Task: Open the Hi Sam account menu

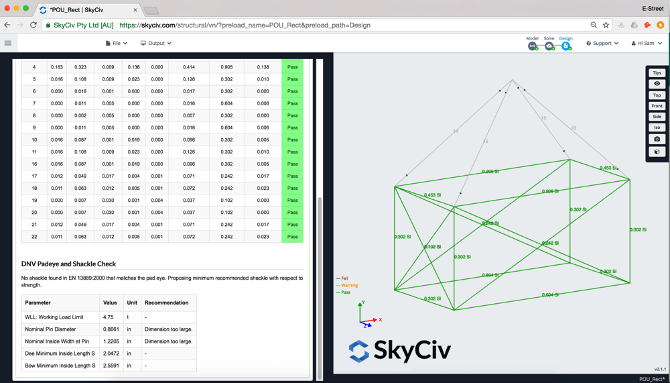Action: (x=647, y=43)
